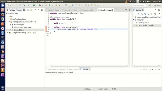Collapse com.speakincs.funcinterfaces package in Package Explorer
Viewport: 162px width, 91px height.
(9, 22)
